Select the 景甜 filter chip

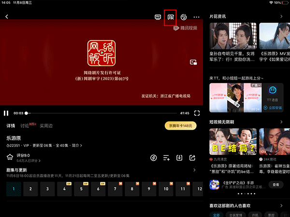point(271,215)
